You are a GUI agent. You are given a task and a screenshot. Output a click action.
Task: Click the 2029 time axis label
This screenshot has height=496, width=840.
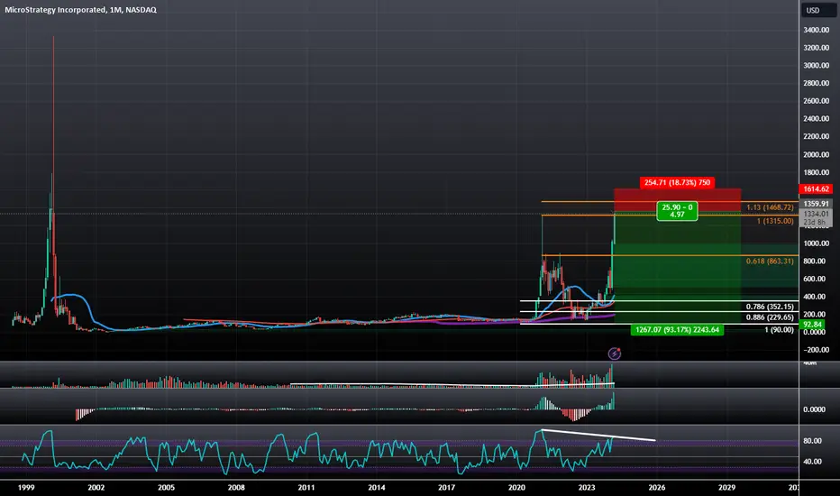click(726, 487)
